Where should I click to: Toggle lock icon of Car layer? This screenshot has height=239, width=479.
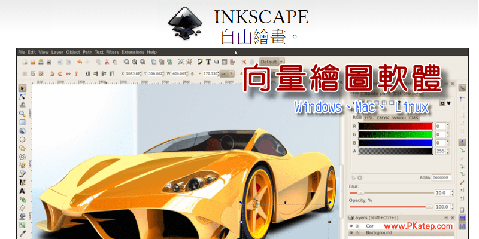tap(356, 226)
